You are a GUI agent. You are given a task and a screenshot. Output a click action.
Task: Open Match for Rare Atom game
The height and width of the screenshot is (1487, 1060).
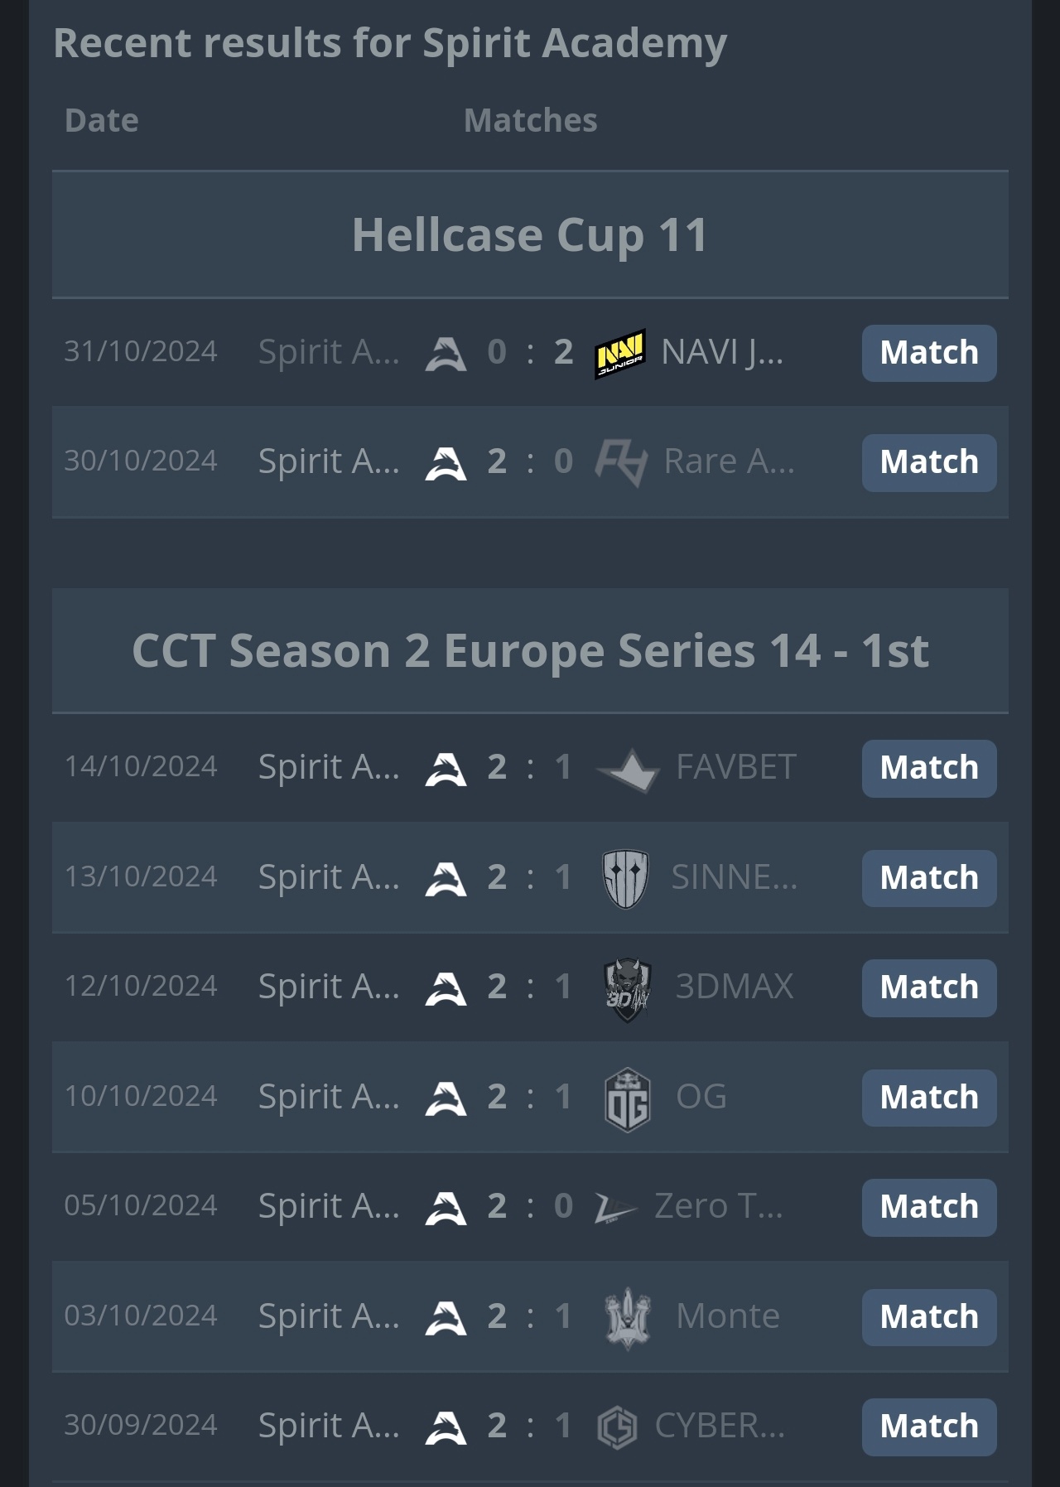tap(929, 463)
